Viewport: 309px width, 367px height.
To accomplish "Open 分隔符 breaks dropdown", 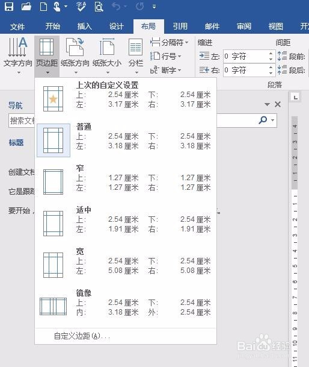I will [x=170, y=43].
